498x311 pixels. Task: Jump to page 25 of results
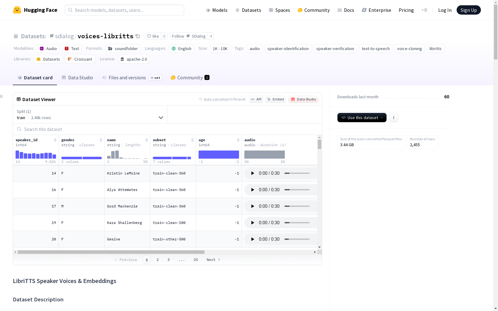point(196,260)
